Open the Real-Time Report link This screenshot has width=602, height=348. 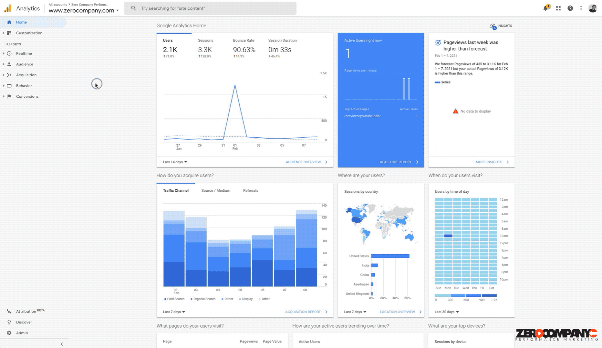click(399, 162)
